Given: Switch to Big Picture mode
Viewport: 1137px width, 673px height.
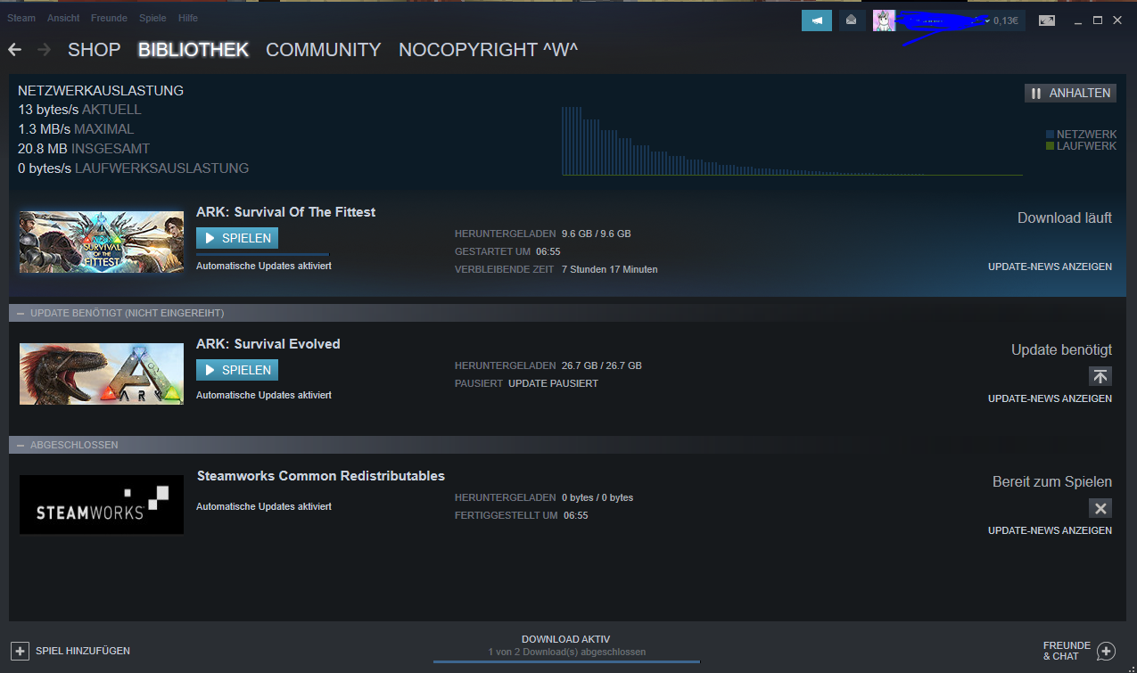Looking at the screenshot, I should coord(1046,21).
